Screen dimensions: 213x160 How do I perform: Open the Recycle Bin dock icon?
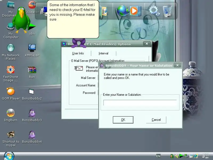coord(167,11)
